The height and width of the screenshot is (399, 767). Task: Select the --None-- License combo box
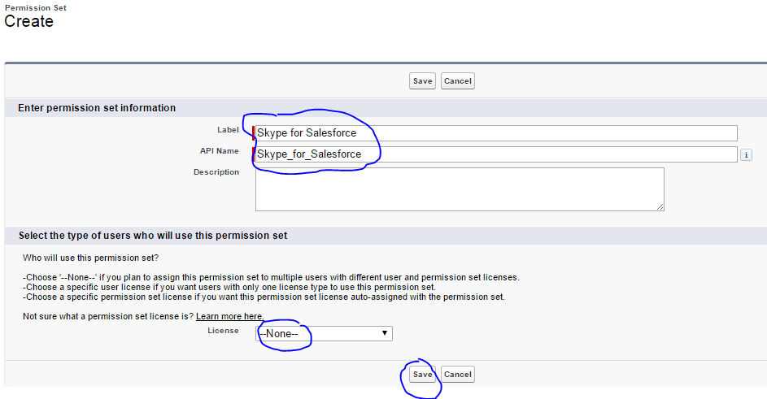pyautogui.click(x=324, y=333)
